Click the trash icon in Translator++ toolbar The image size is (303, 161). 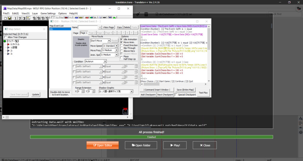click(146, 14)
